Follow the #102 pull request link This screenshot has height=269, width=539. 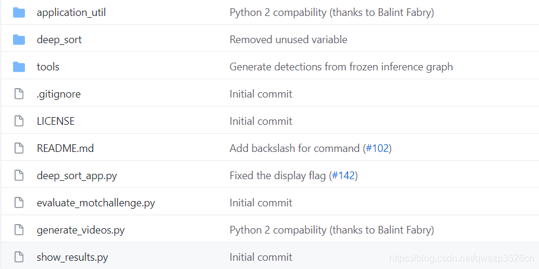[377, 148]
